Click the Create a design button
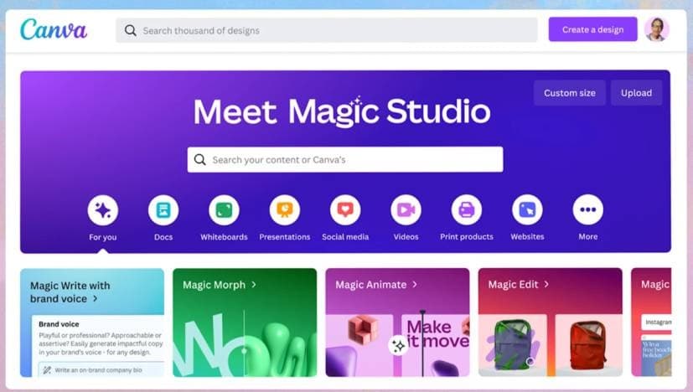The height and width of the screenshot is (392, 693). click(592, 29)
